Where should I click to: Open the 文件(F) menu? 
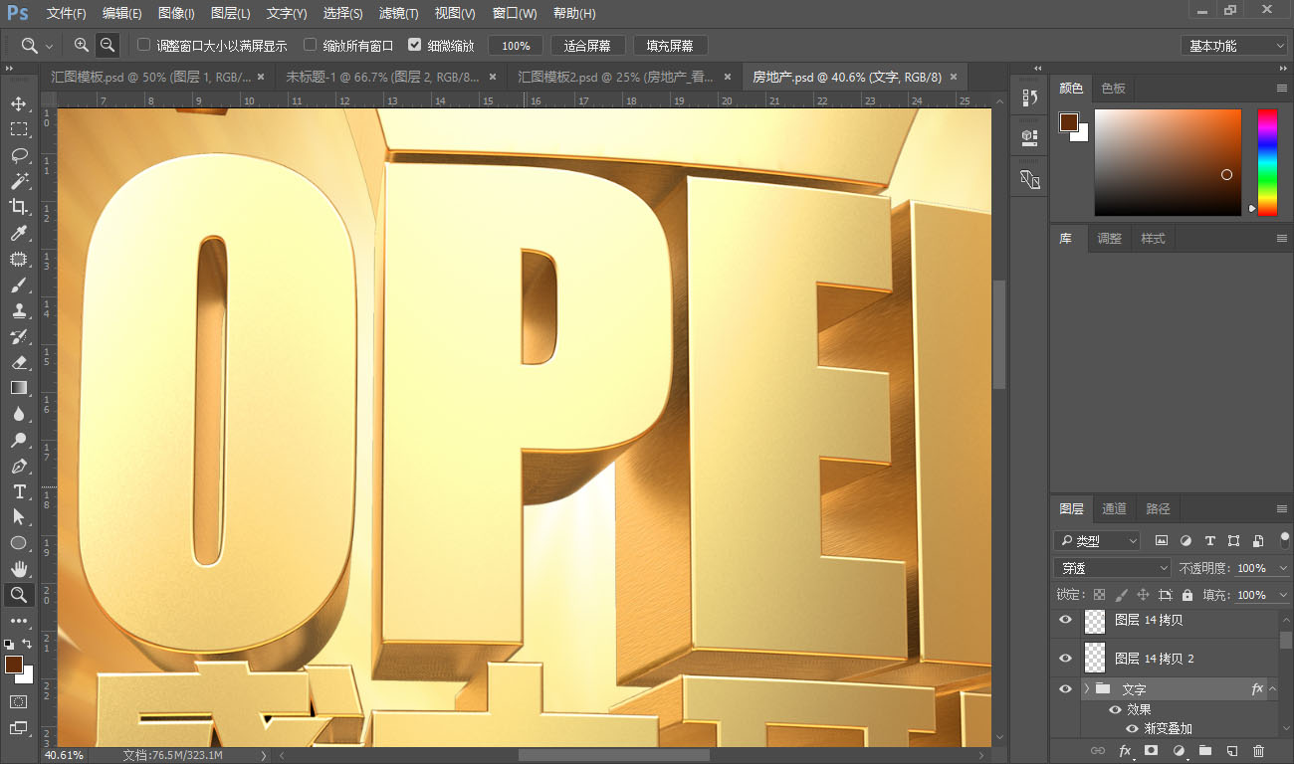(67, 14)
